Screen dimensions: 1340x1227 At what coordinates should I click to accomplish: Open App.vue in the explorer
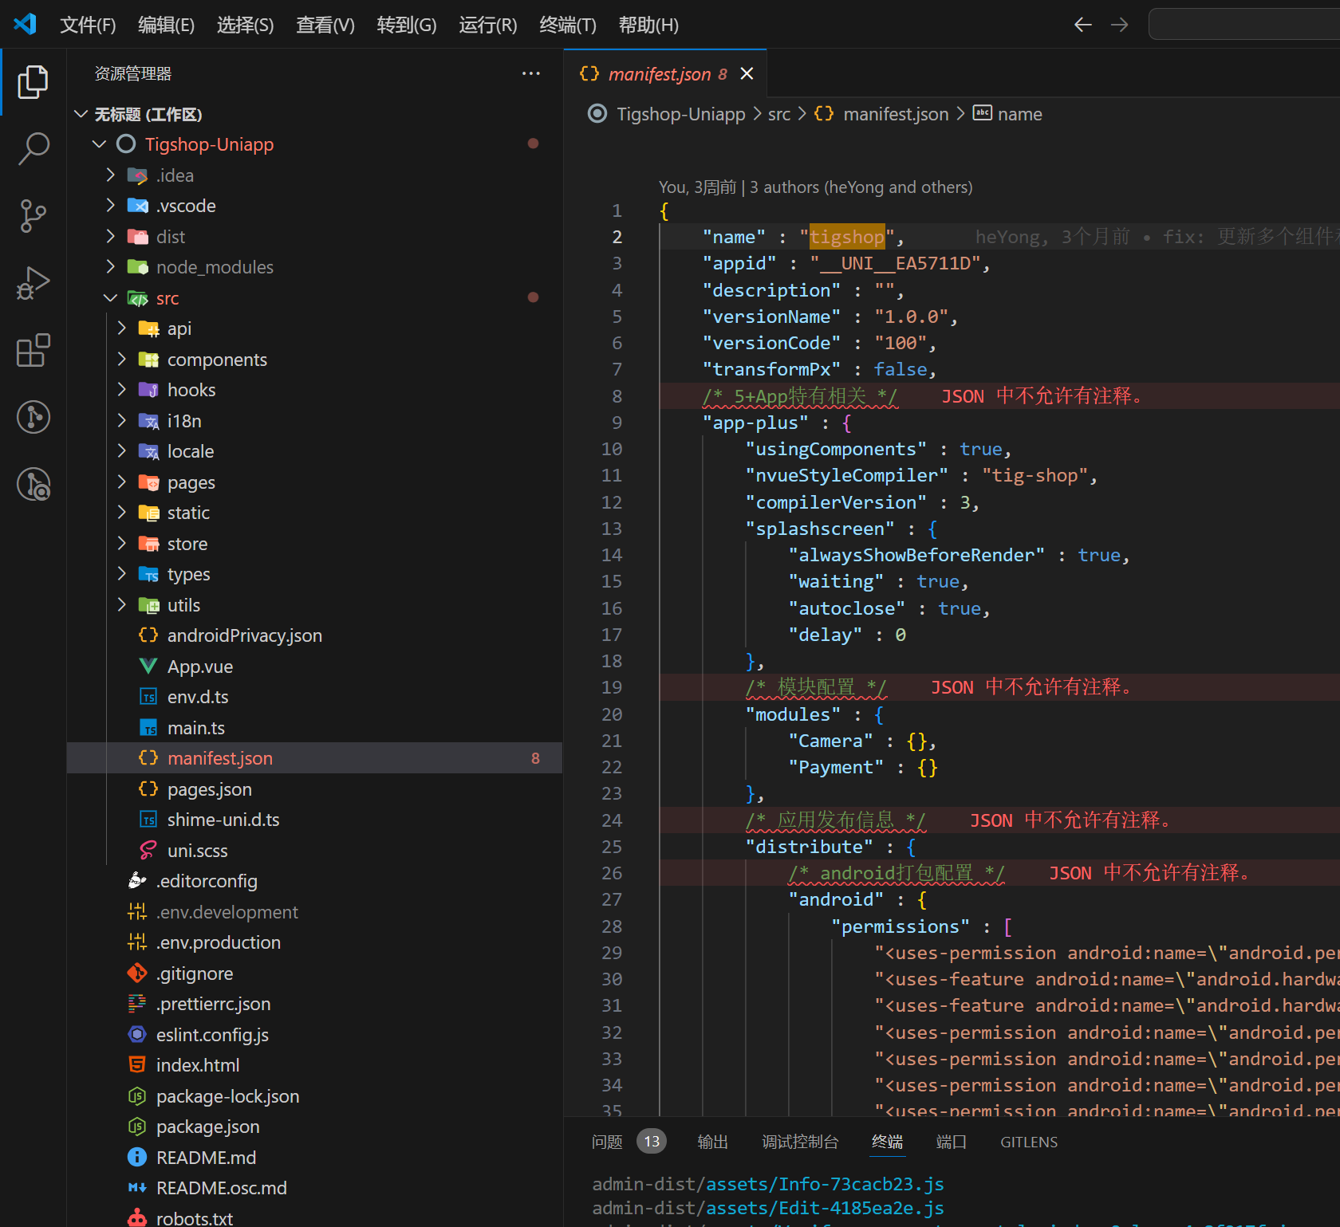coord(314,667)
